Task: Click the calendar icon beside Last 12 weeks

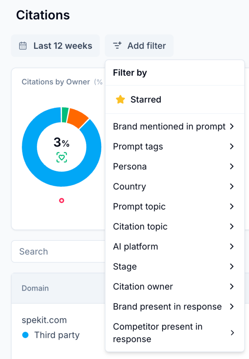Action: click(x=23, y=46)
